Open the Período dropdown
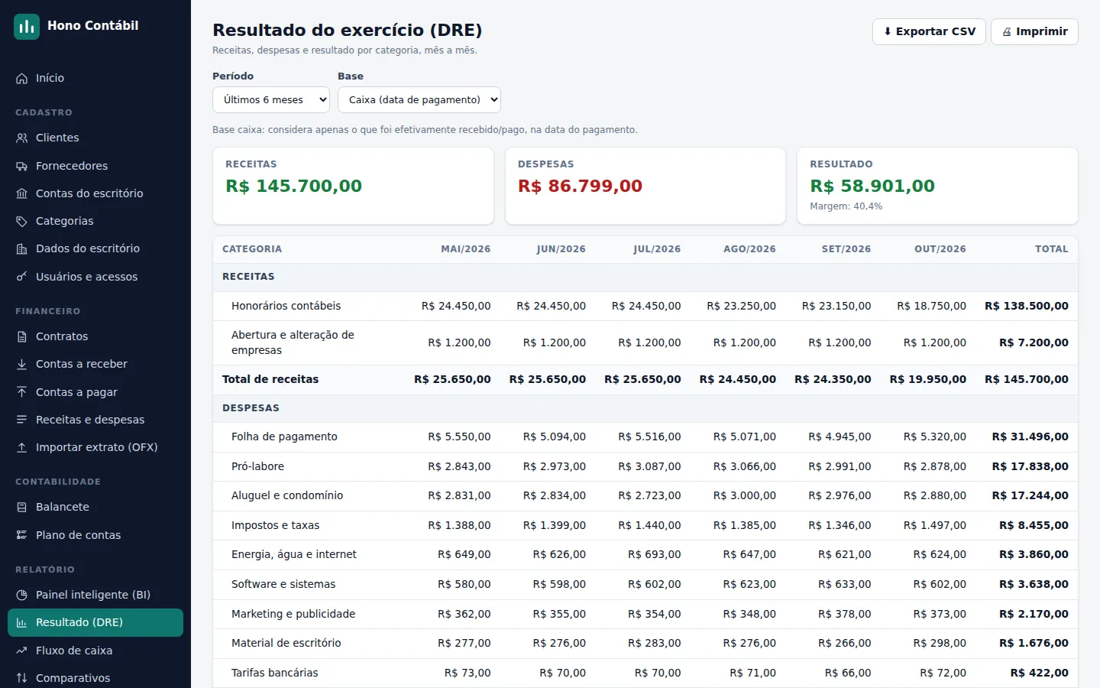 click(271, 99)
